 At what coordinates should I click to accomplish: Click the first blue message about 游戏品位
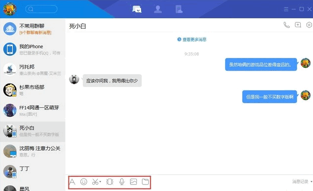tap(261, 64)
